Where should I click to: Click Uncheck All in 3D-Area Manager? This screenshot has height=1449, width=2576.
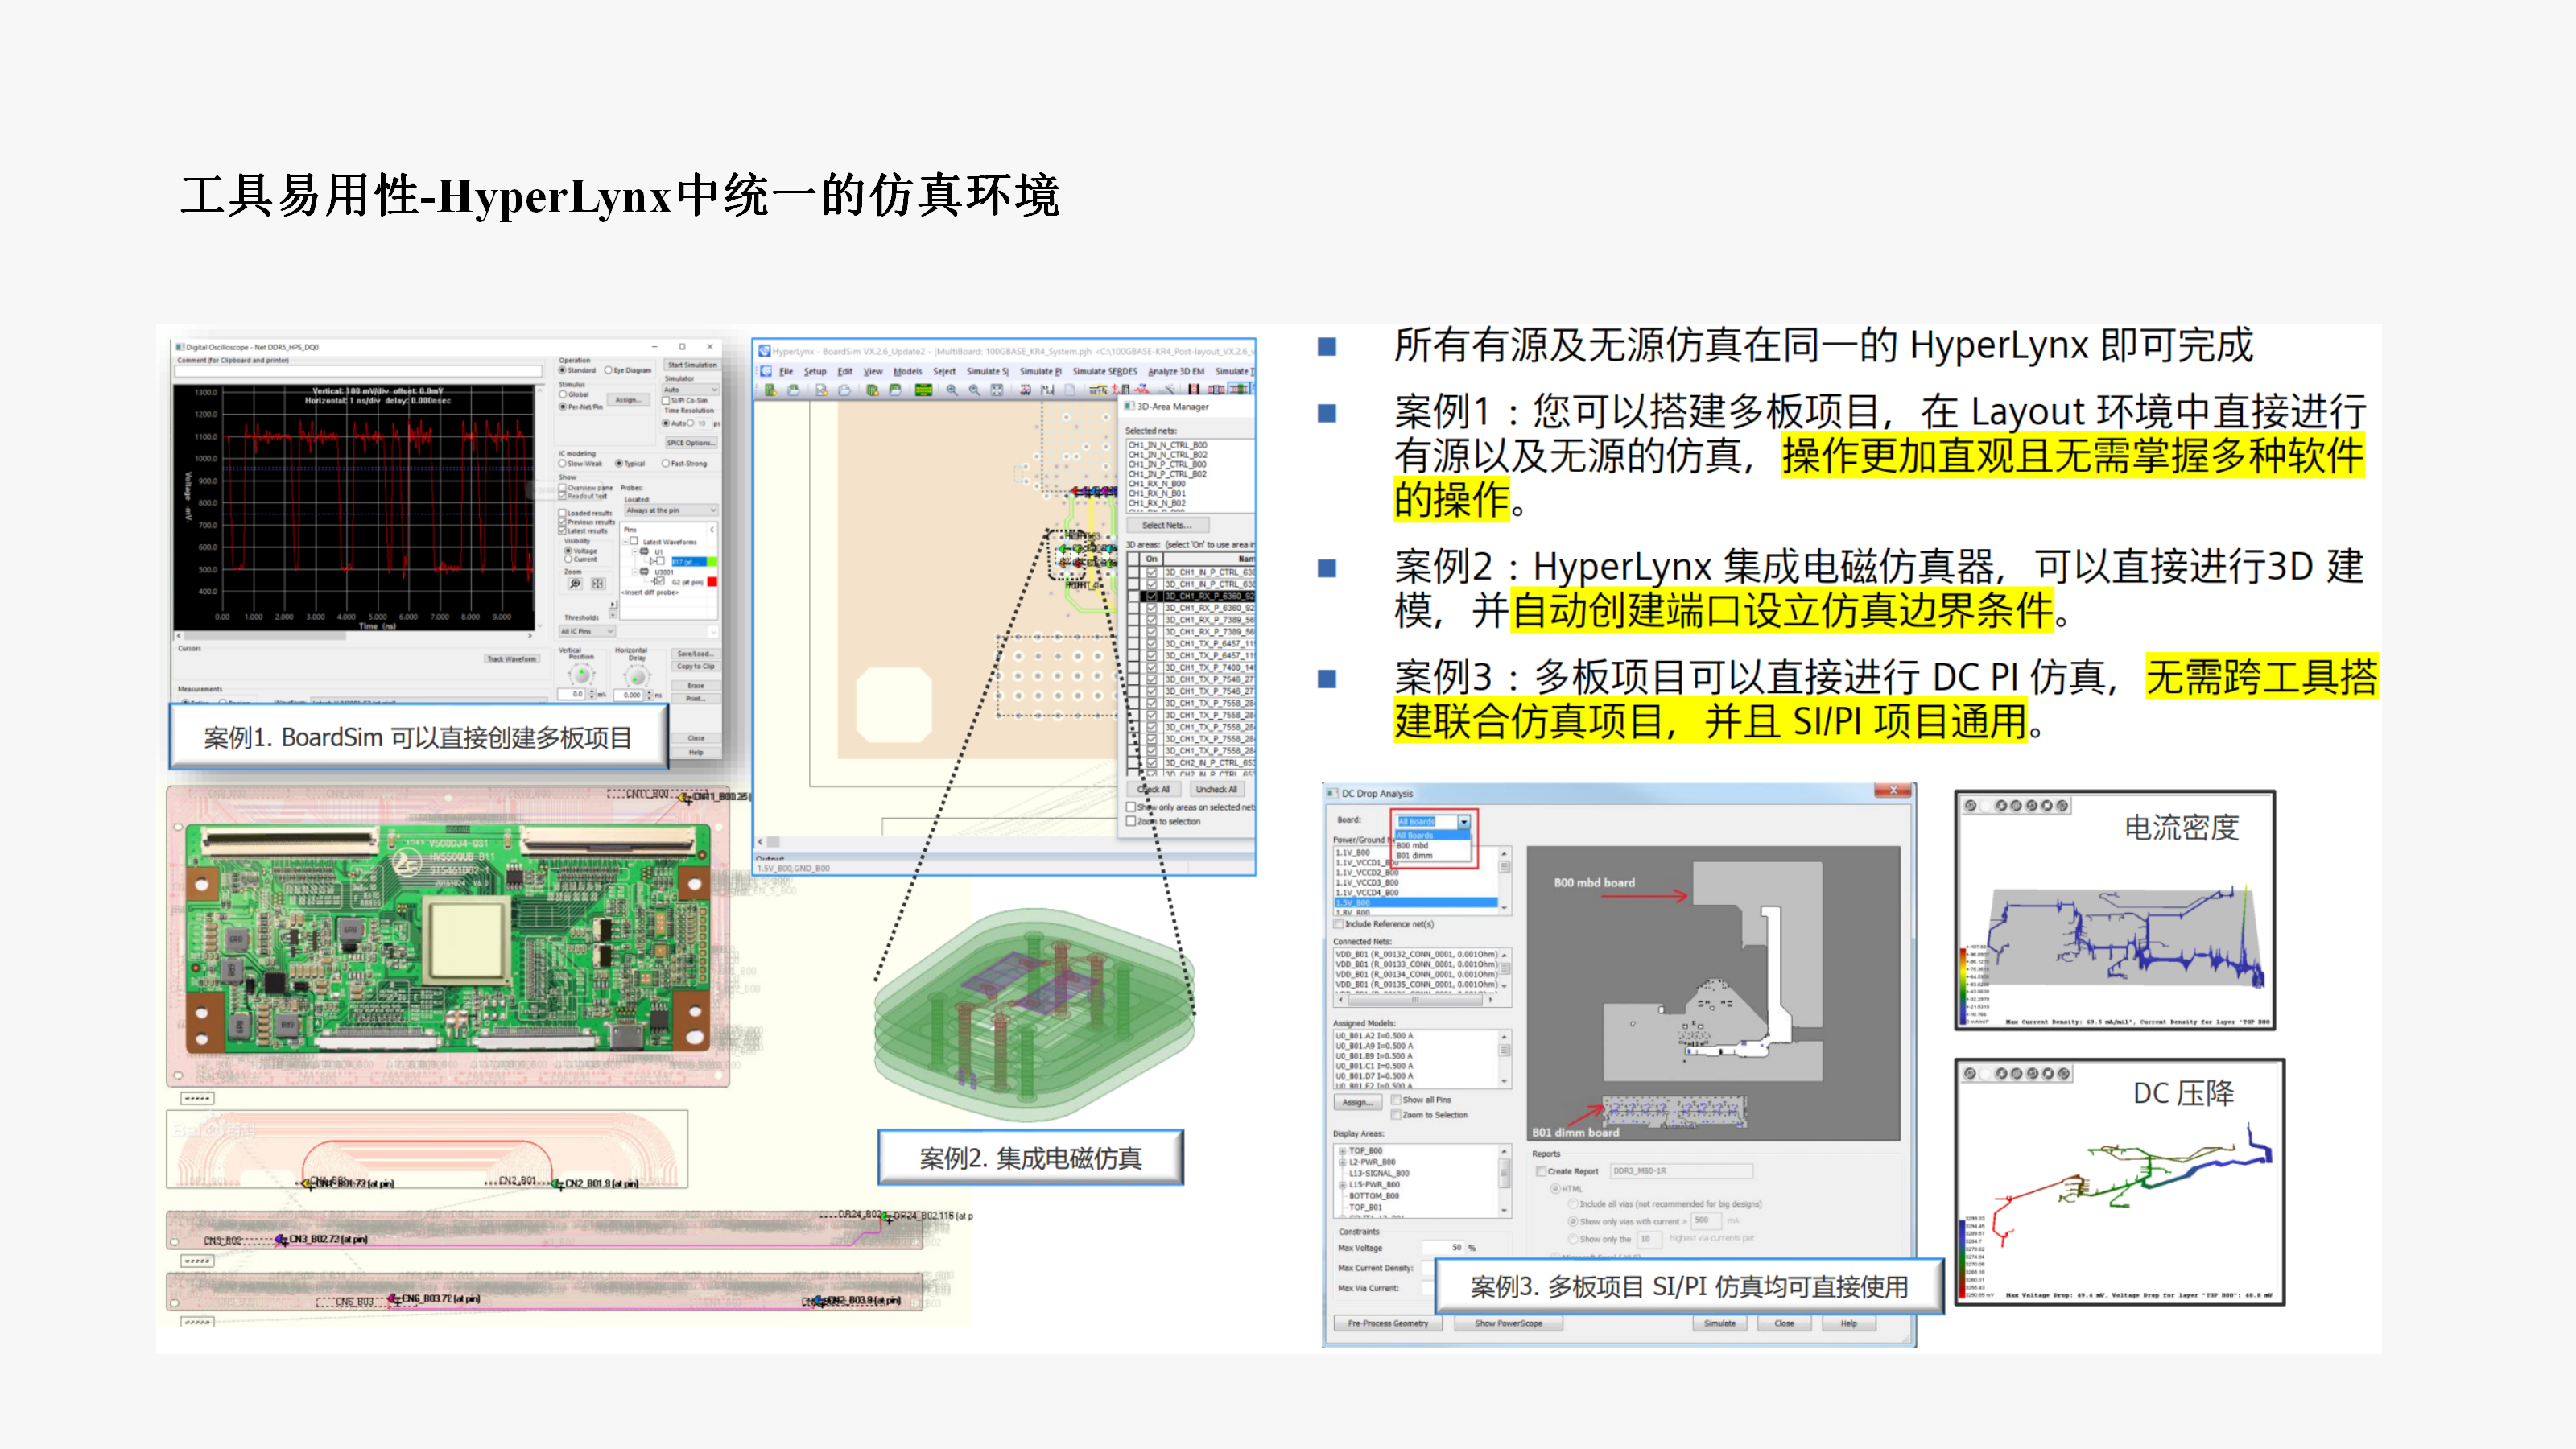[1217, 789]
